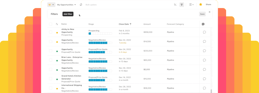Click the activity pulse column header icon
This screenshot has width=259, height=93.
pos(57,24)
